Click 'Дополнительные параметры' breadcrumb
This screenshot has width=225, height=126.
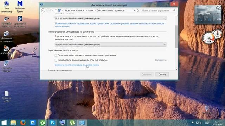tap(111, 10)
